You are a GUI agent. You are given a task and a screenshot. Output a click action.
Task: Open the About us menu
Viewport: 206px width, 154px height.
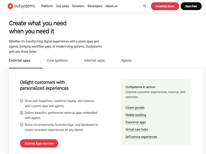click(111, 6)
